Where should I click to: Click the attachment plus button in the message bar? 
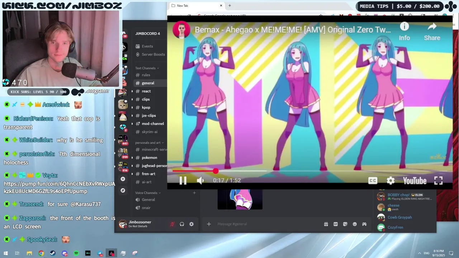click(209, 224)
